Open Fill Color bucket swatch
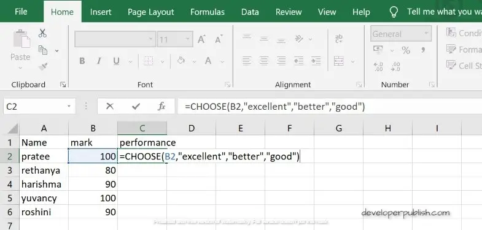The height and width of the screenshot is (230, 482). 181,61
